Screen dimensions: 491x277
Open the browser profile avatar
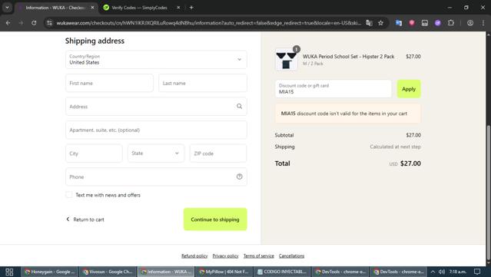point(470,23)
